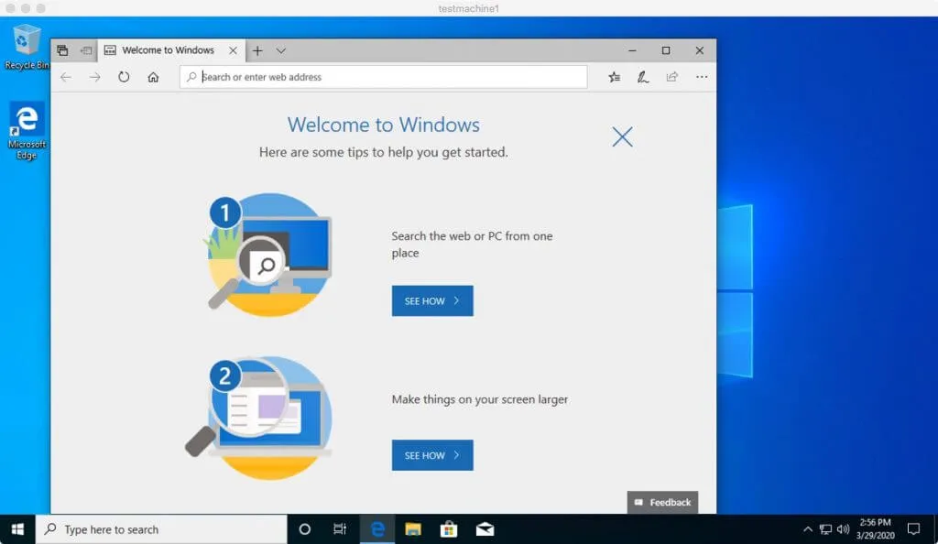Go back using the arrow button
This screenshot has height=544, width=938.
[66, 77]
